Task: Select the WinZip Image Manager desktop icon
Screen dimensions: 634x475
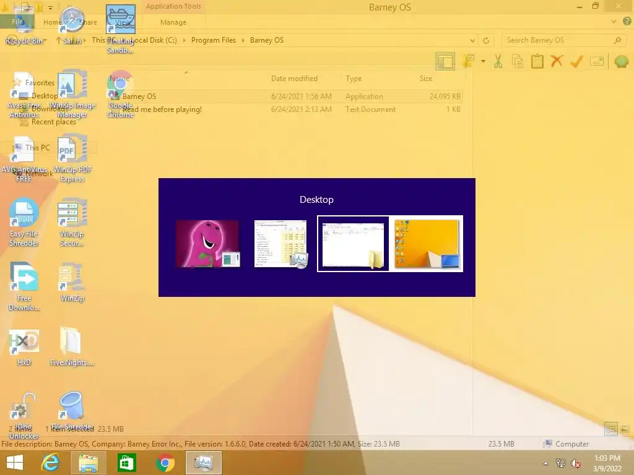Action: [x=72, y=94]
